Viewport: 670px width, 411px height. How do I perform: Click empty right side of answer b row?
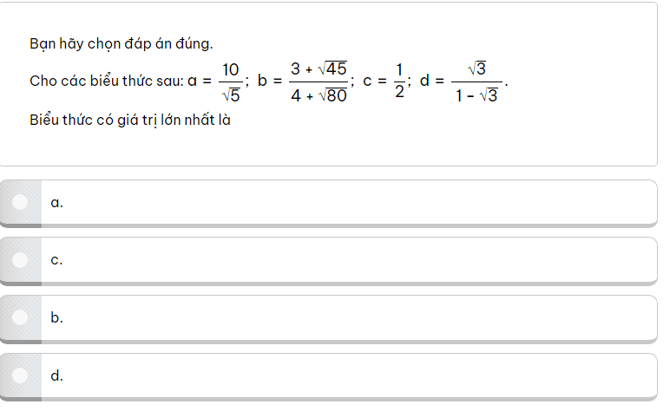(434, 318)
